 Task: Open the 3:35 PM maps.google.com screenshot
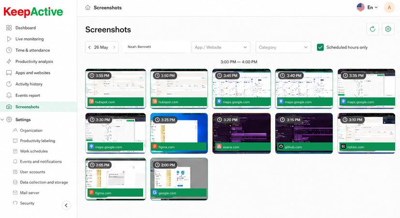[366, 89]
